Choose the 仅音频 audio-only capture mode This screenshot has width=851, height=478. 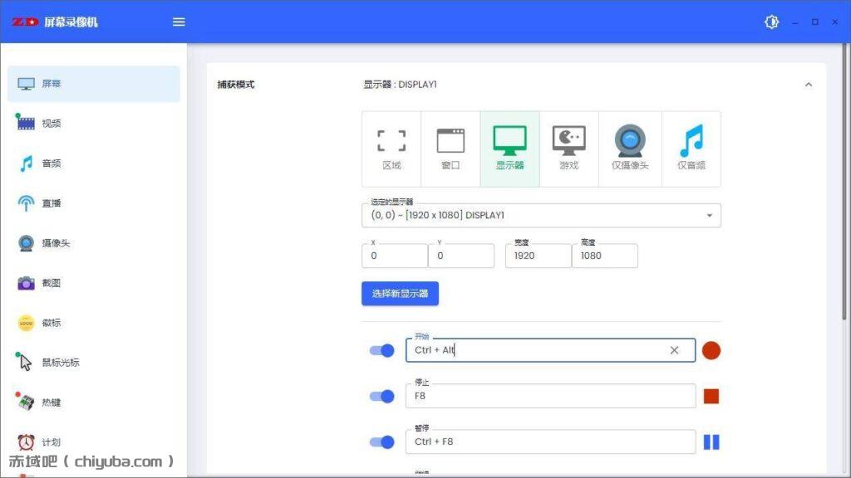point(691,148)
